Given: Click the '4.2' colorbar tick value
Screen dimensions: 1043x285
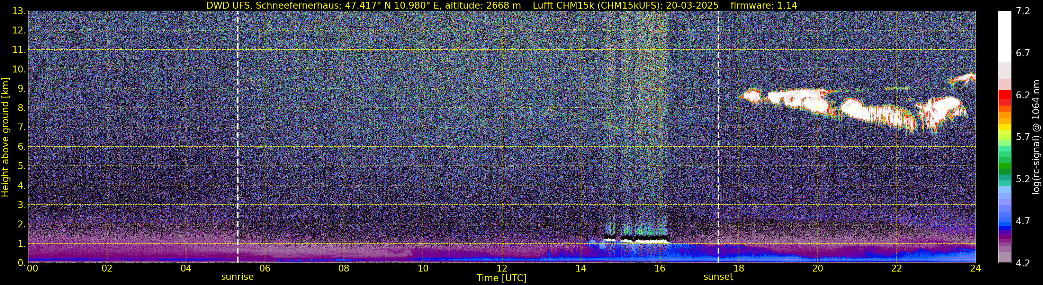Looking at the screenshot, I should pyautogui.click(x=1023, y=263).
